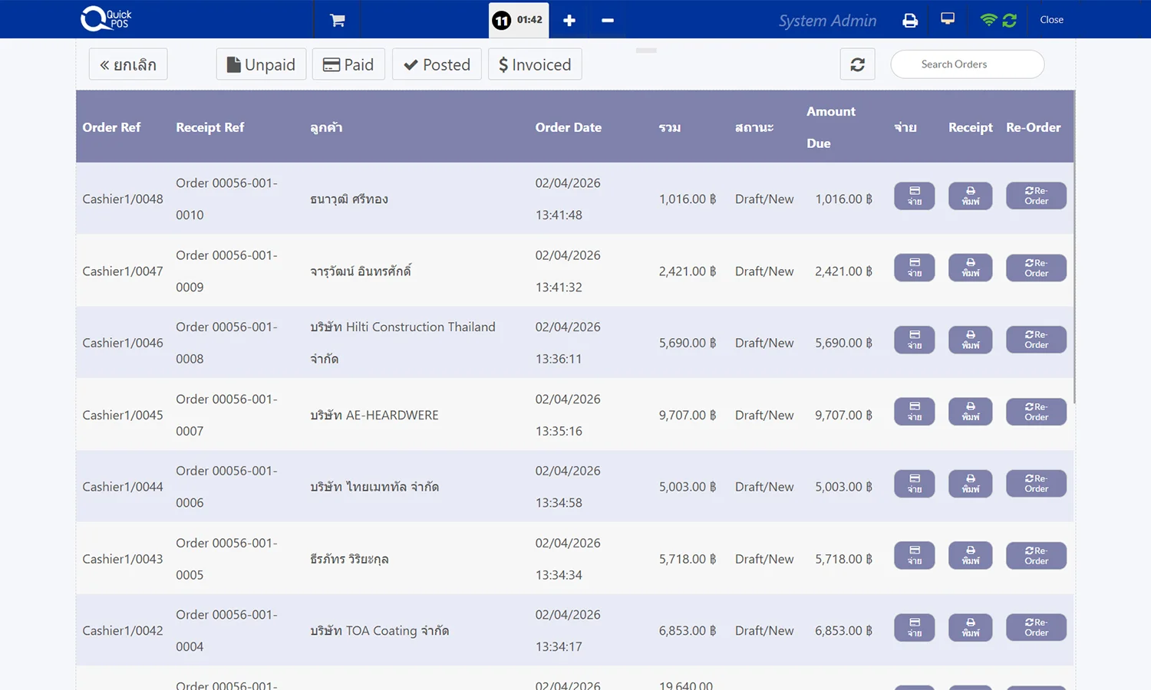
Task: Refresh the order list
Action: click(857, 64)
